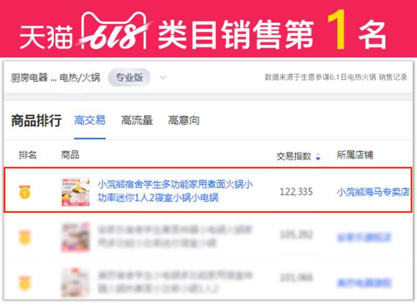Click the 所属店铺 column header
This screenshot has height=306, width=417.
pyautogui.click(x=355, y=155)
